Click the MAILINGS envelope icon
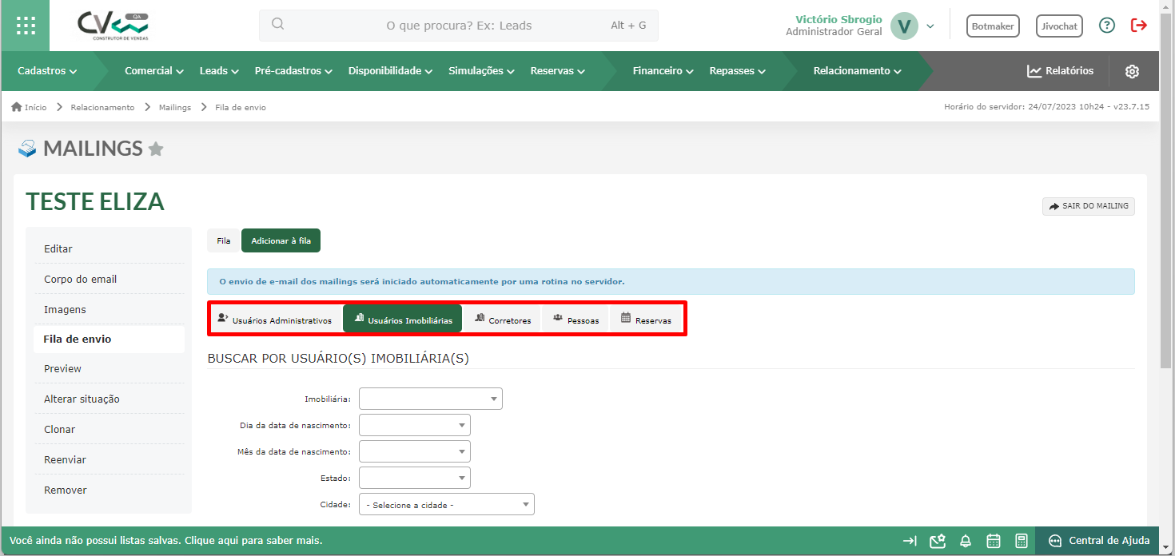 (27, 149)
